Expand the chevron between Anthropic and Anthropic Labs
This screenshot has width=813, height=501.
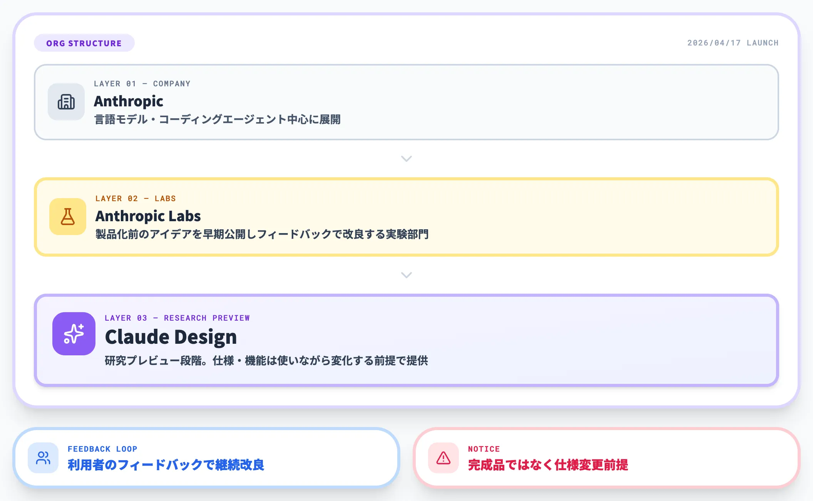click(406, 158)
